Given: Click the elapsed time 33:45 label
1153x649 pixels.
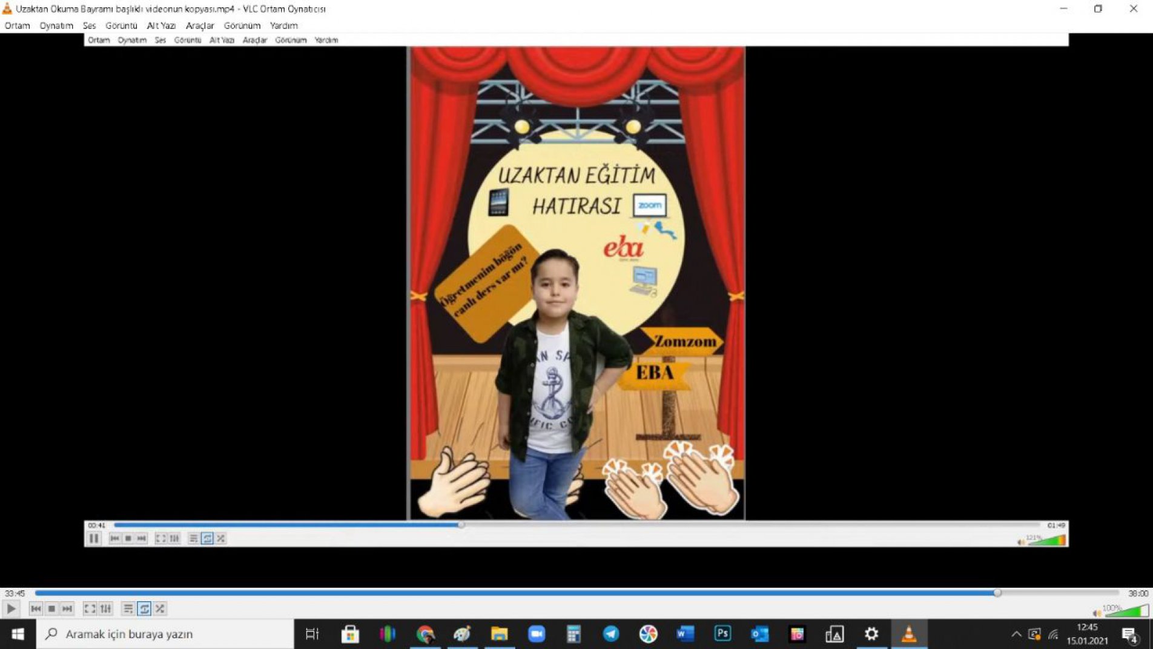Looking at the screenshot, I should 15,593.
